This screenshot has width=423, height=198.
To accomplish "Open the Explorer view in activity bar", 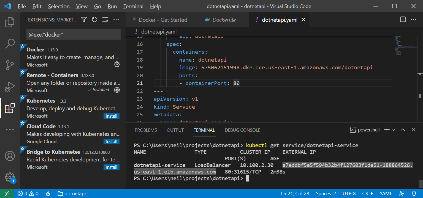I will click(x=10, y=22).
